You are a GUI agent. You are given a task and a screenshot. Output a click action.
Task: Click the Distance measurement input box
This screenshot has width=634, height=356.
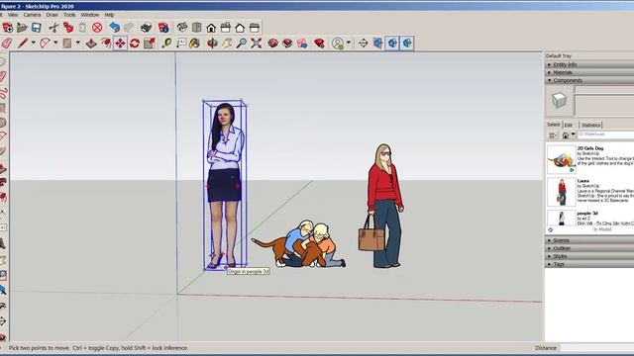597,348
